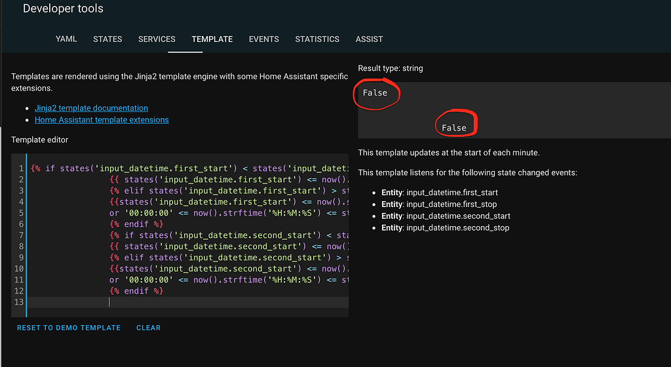Screen dimensions: 671x367
Task: Click the input_datetime.second_stop entity in the listener list
Action: [457, 228]
